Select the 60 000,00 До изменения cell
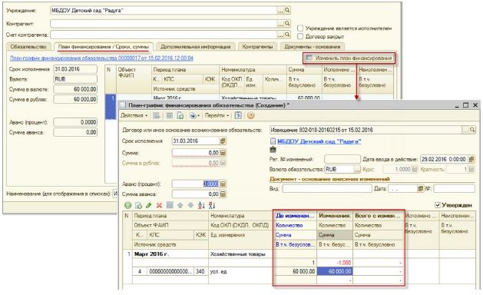Screen dimensions: 483x295 pos(295,272)
